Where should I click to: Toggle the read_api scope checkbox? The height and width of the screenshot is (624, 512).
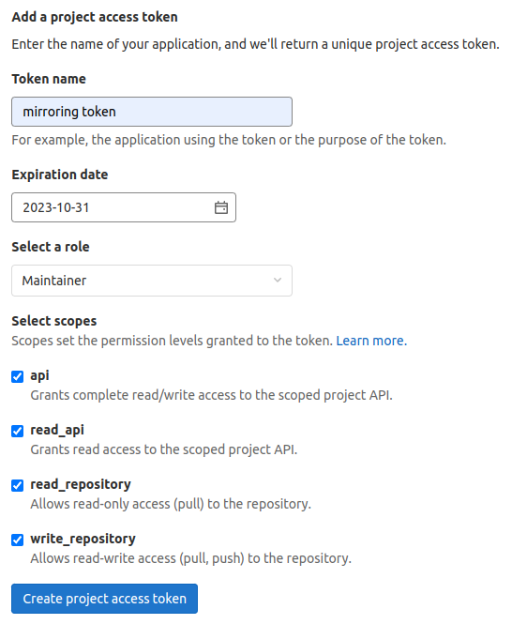coord(18,431)
